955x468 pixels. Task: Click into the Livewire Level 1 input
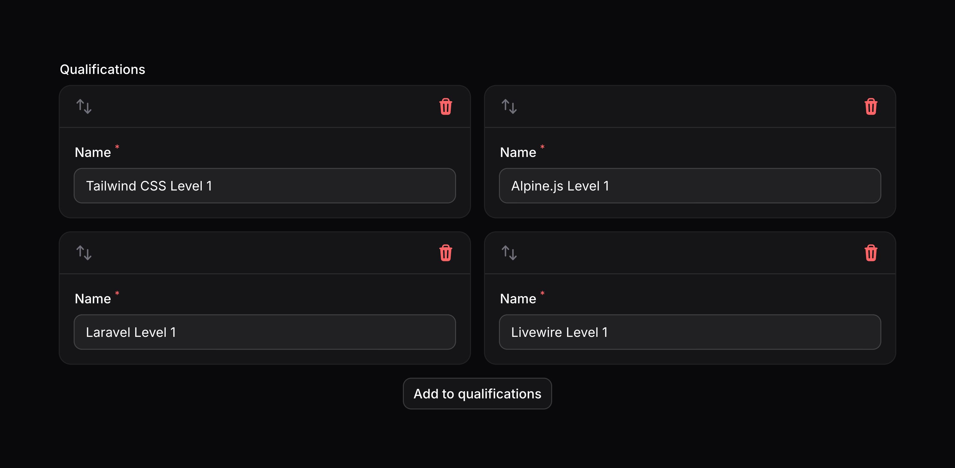[690, 332]
